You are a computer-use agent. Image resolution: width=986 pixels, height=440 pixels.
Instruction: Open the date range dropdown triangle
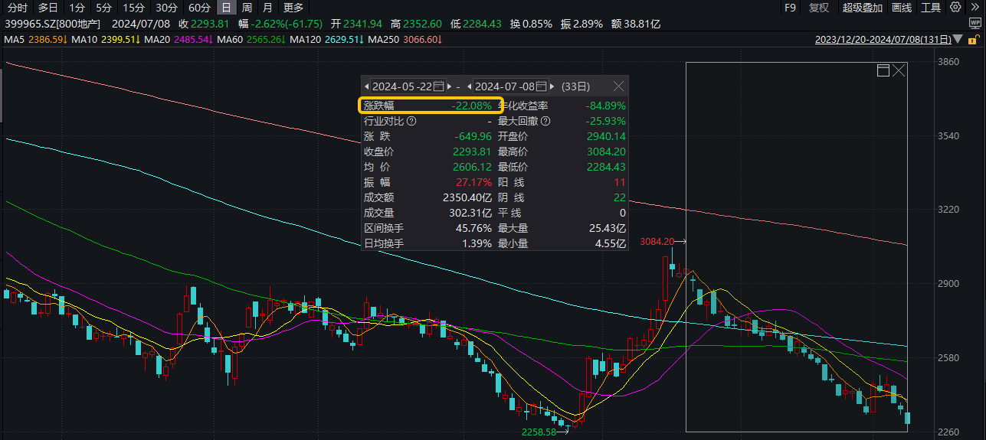[958, 39]
